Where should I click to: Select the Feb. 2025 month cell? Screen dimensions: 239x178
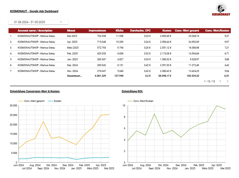point(72,54)
